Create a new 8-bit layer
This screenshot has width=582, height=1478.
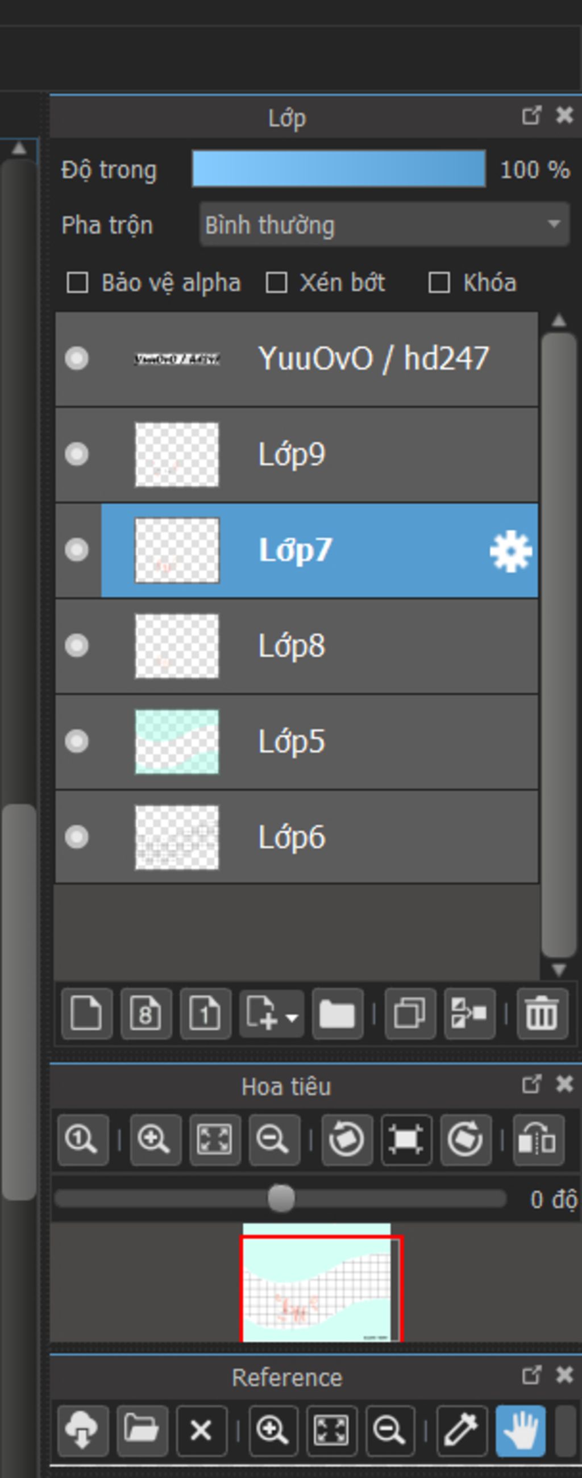(145, 1014)
